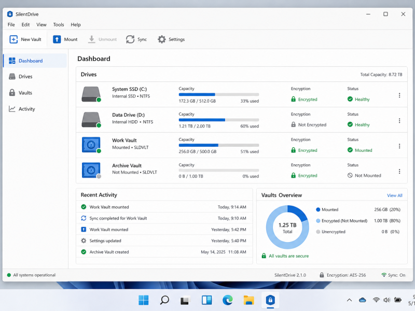This screenshot has width=415, height=311.
Task: Click the Sync button label in toolbar
Action: click(142, 39)
